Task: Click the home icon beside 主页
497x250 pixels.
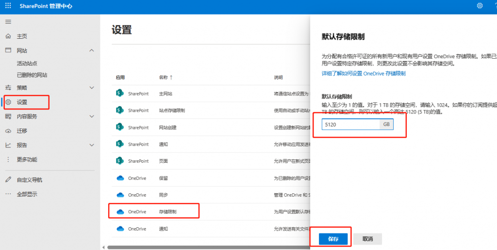Action: click(x=8, y=36)
